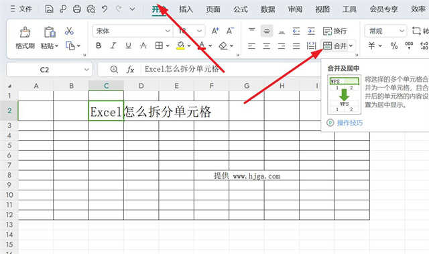Click the merge and center tooltip thumbnail
The height and width of the screenshot is (254, 429).
pos(344,94)
